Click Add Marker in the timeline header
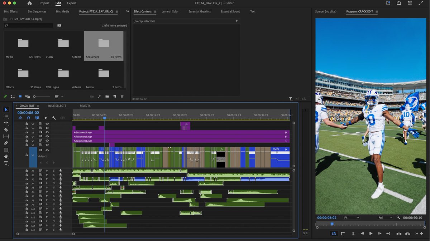This screenshot has width=430, height=241. (x=46, y=118)
